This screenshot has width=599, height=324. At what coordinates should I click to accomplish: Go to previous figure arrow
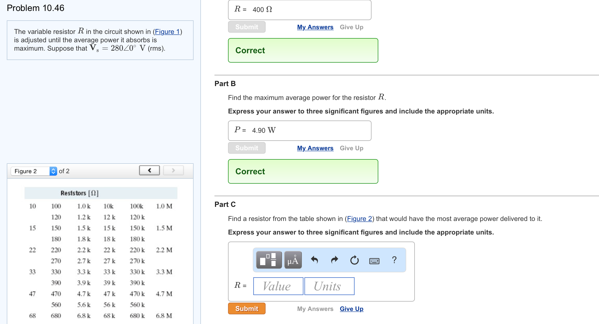[149, 170]
